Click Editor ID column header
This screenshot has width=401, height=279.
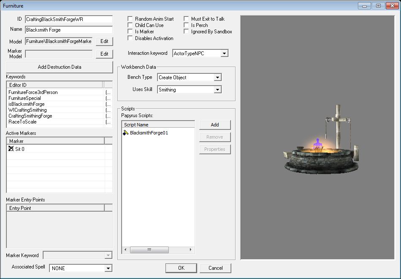click(x=54, y=85)
